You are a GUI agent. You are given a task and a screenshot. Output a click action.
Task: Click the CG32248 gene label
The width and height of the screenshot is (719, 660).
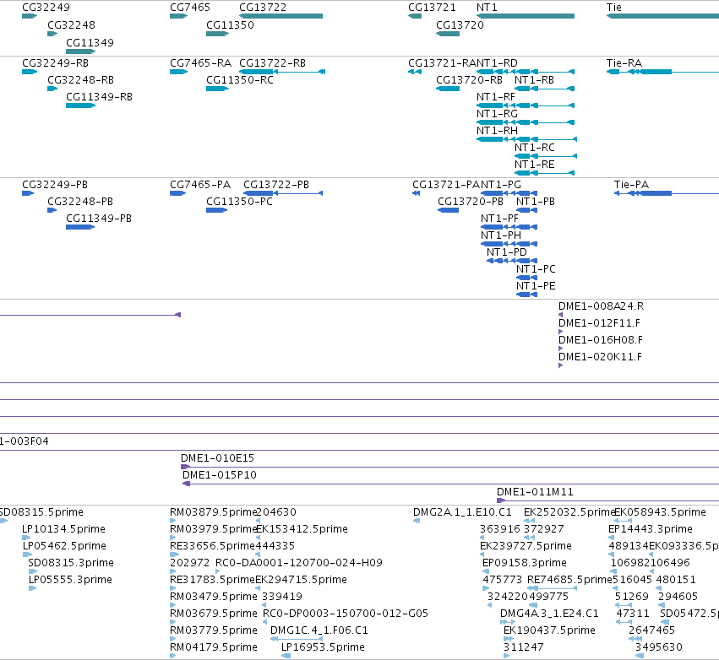pos(71,24)
